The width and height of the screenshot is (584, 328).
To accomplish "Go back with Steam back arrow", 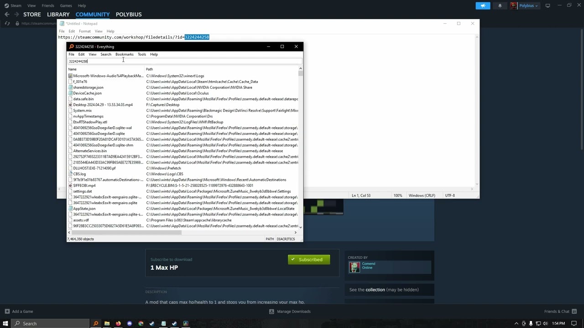I will point(7,15).
